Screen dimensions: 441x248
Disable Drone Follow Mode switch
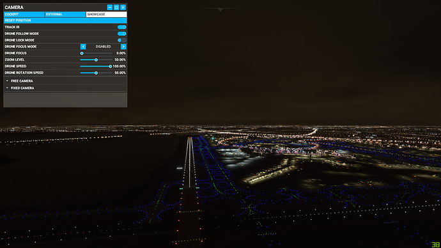click(x=122, y=33)
